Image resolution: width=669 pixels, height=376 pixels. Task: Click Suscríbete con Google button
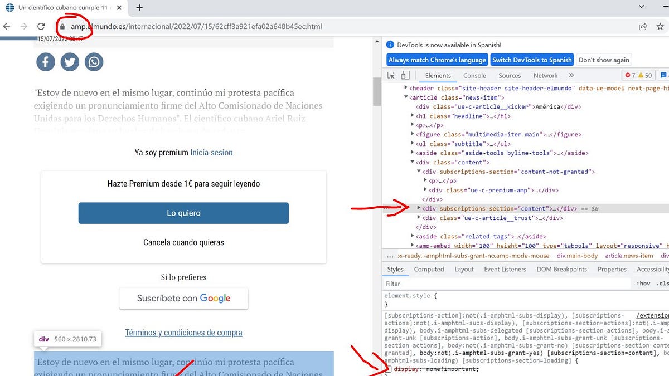[183, 298]
